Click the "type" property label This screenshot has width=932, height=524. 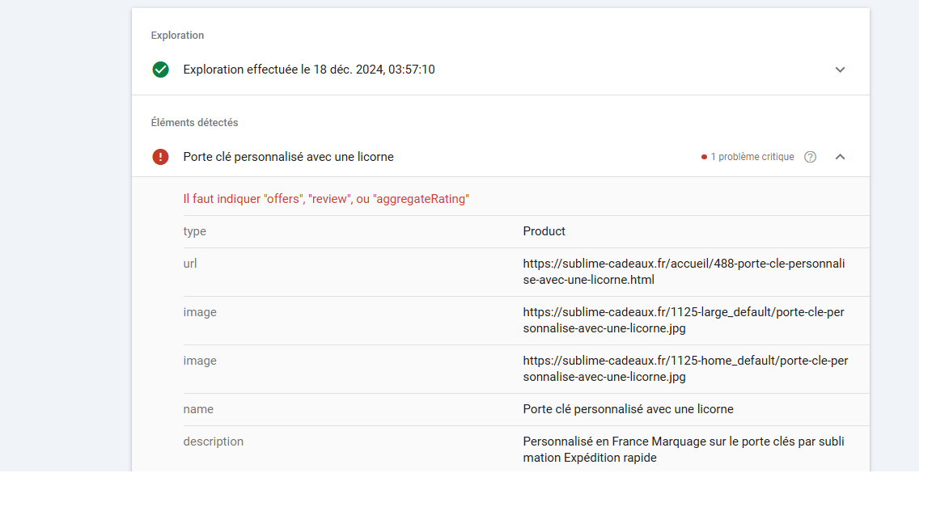194,231
